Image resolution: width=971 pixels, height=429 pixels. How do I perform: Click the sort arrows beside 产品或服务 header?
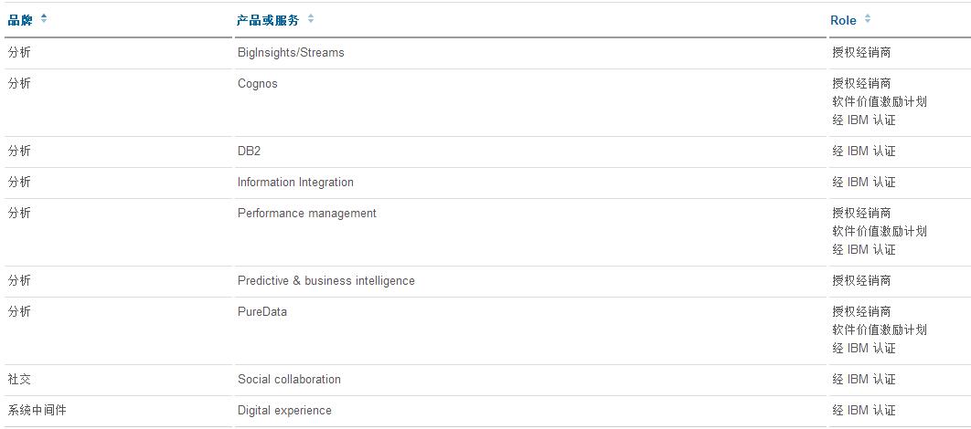tap(311, 19)
